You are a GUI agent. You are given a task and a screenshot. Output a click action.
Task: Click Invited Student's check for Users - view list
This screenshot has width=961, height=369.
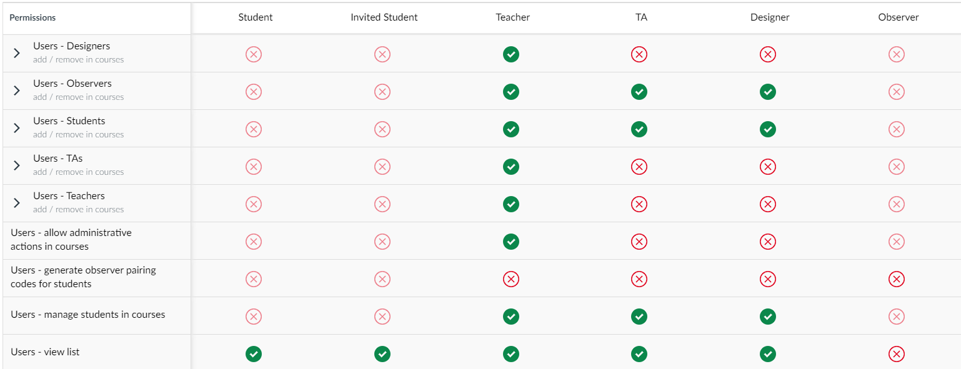(382, 354)
